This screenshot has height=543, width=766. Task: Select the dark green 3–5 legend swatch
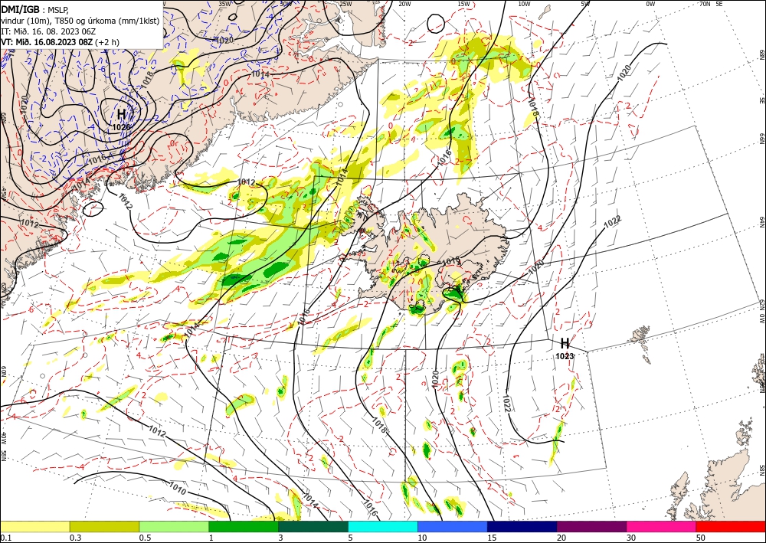tap(313, 526)
